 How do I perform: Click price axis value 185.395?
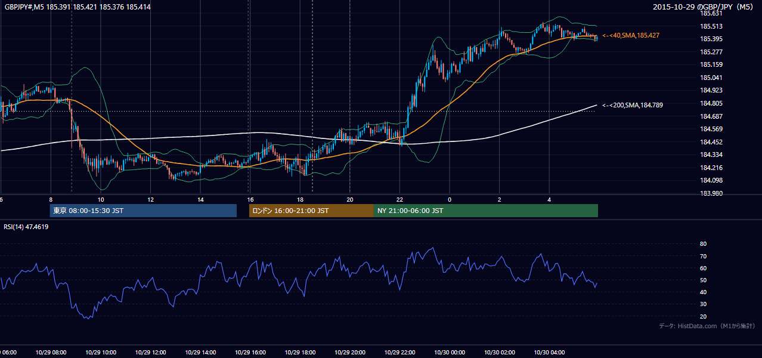point(711,39)
